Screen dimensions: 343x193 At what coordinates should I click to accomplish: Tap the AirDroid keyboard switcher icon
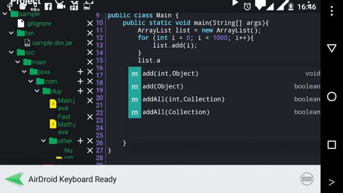tap(307, 179)
